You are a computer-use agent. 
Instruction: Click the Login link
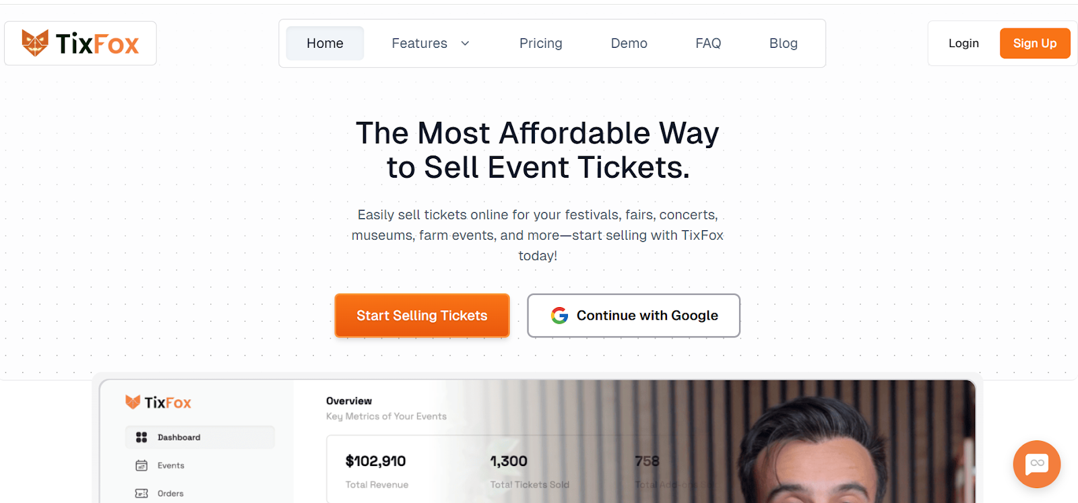tap(963, 43)
